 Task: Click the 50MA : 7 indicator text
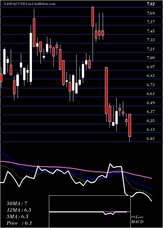tap(17, 204)
